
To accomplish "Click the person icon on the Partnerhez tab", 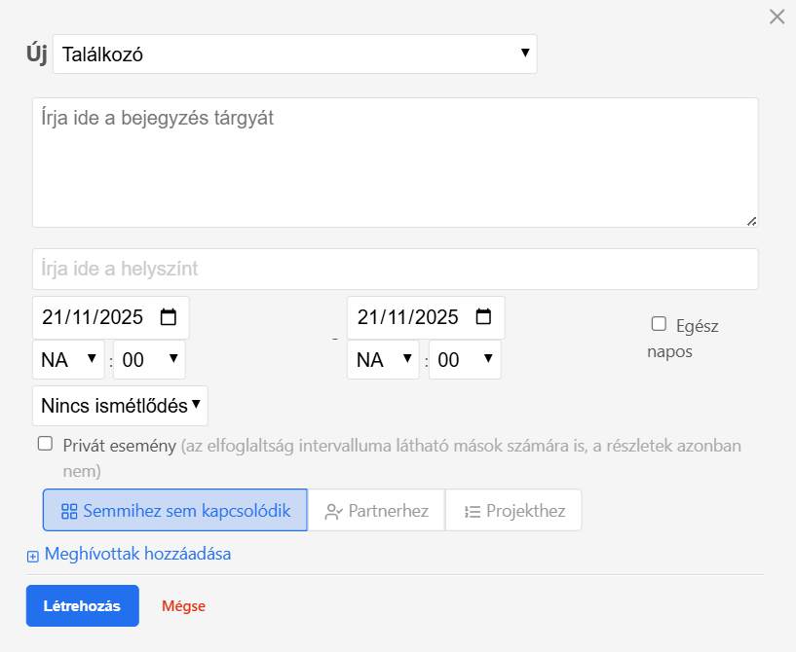I will point(334,509).
